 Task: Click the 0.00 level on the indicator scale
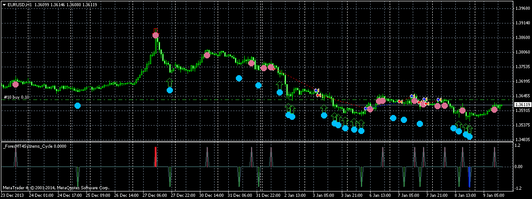point(518,167)
